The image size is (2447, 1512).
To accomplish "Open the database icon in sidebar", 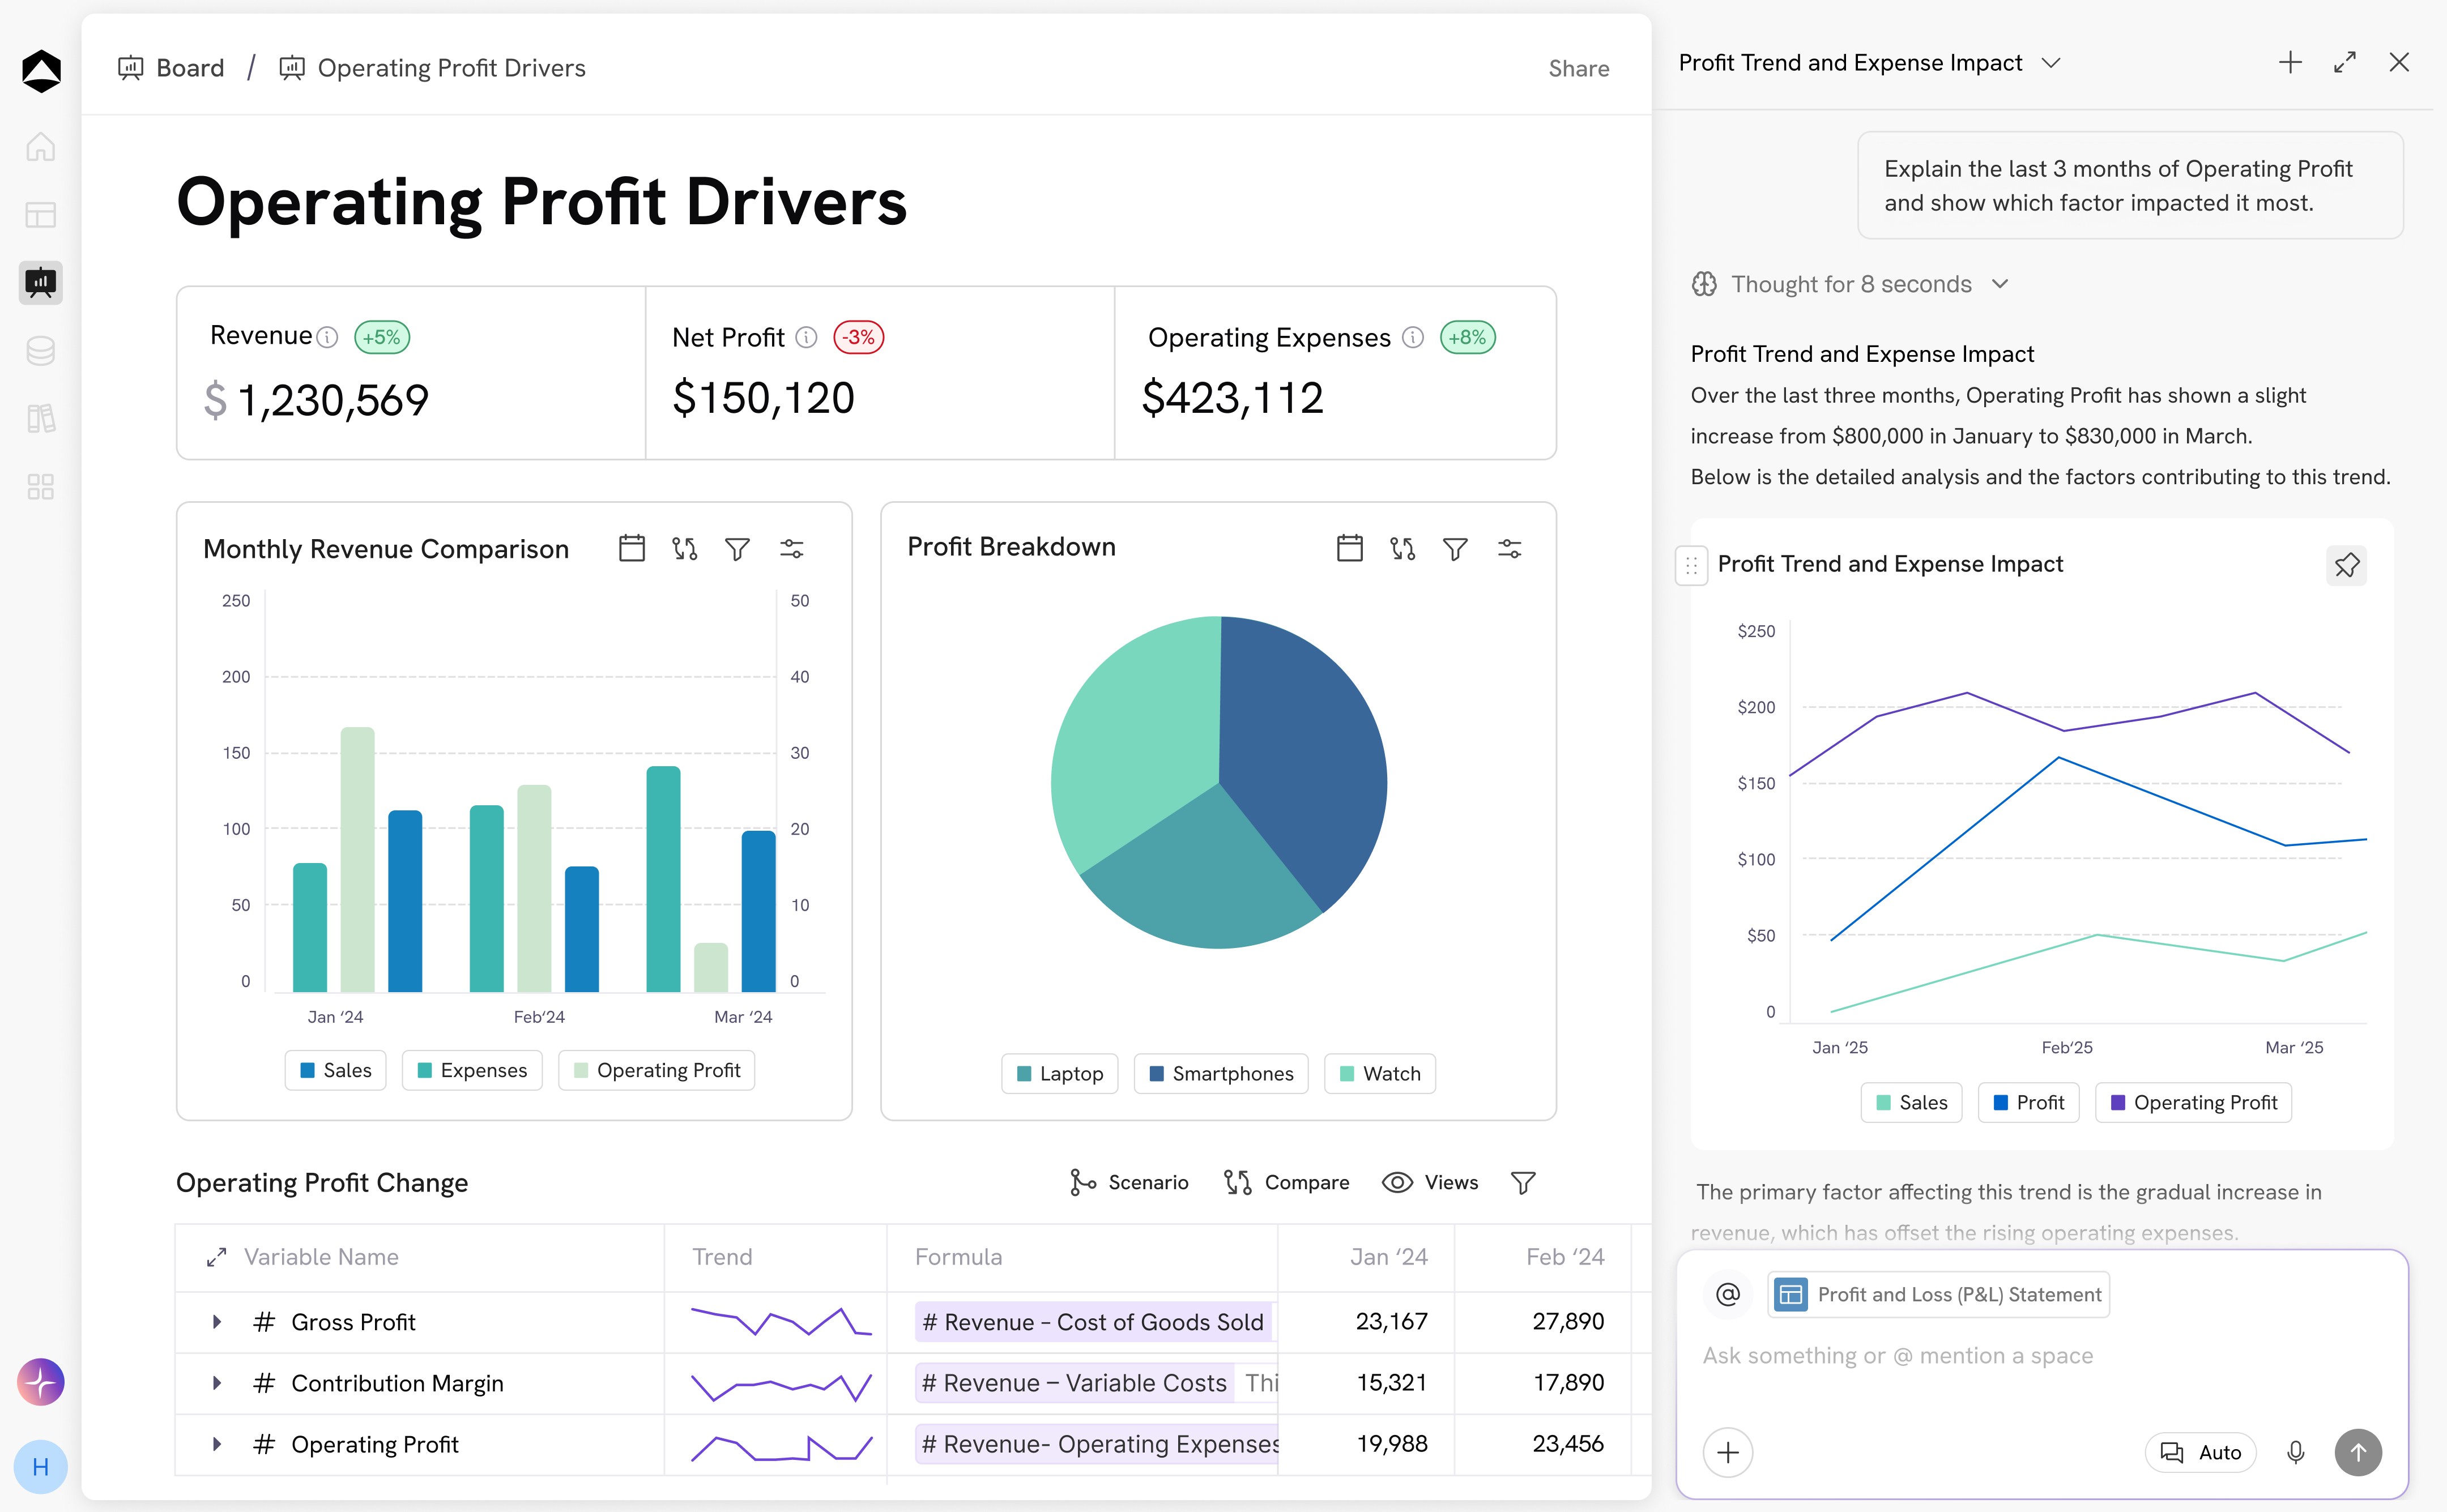I will 41,351.
